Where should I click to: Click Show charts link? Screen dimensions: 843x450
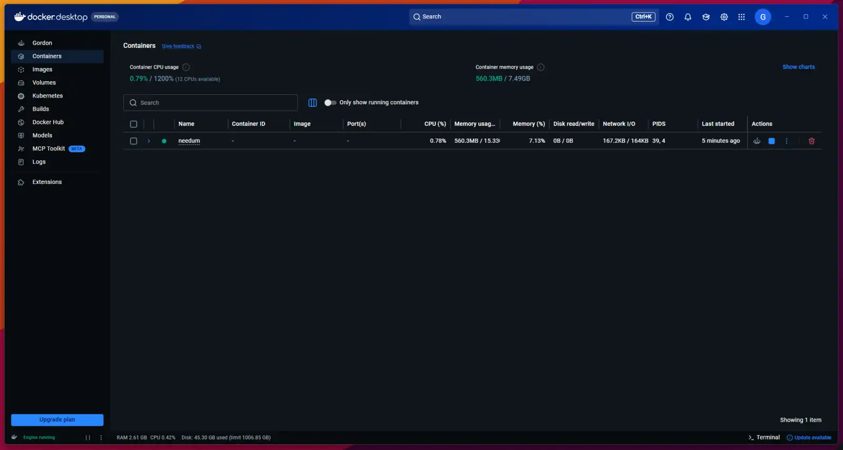(x=798, y=67)
